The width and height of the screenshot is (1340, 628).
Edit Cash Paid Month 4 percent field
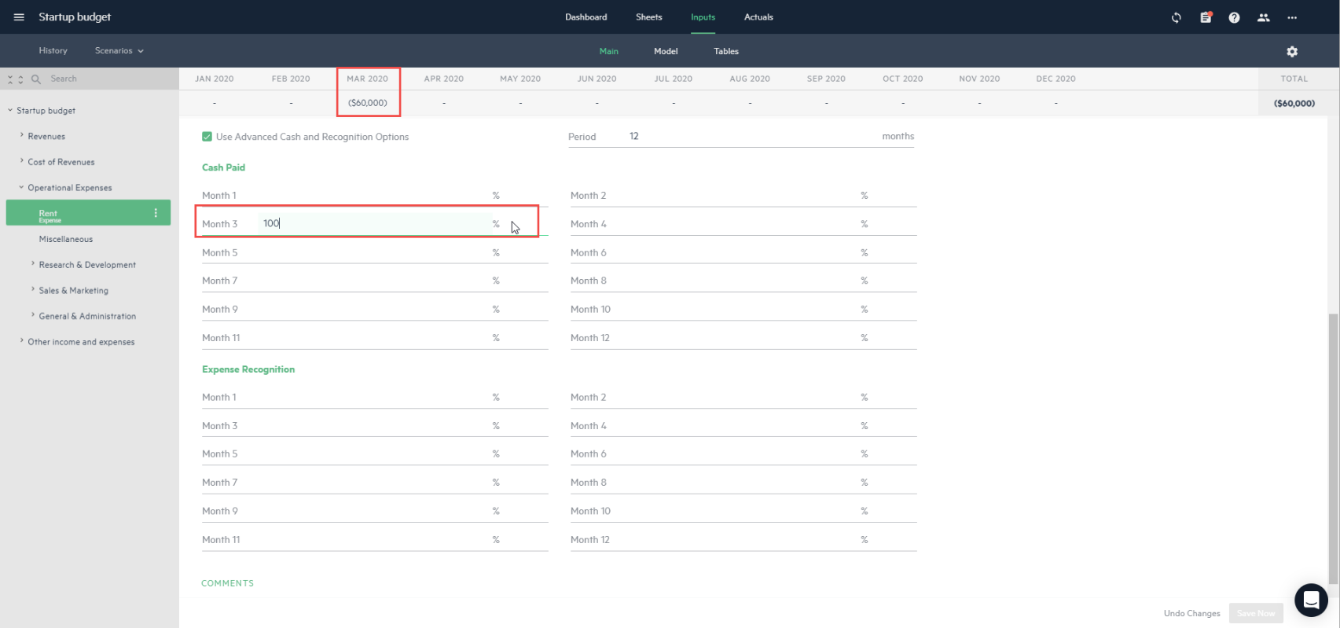pyautogui.click(x=743, y=224)
